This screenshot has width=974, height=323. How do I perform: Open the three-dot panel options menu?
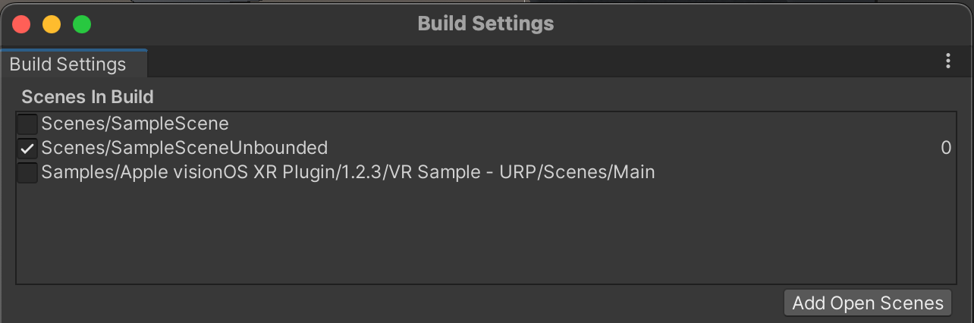pos(947,61)
